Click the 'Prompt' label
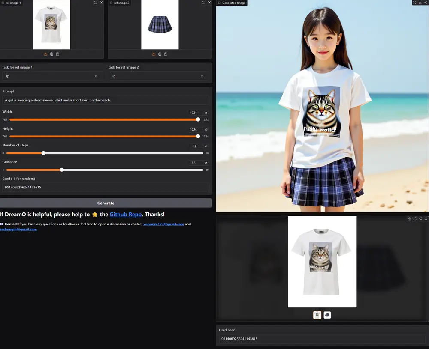This screenshot has height=349, width=429. click(x=8, y=92)
